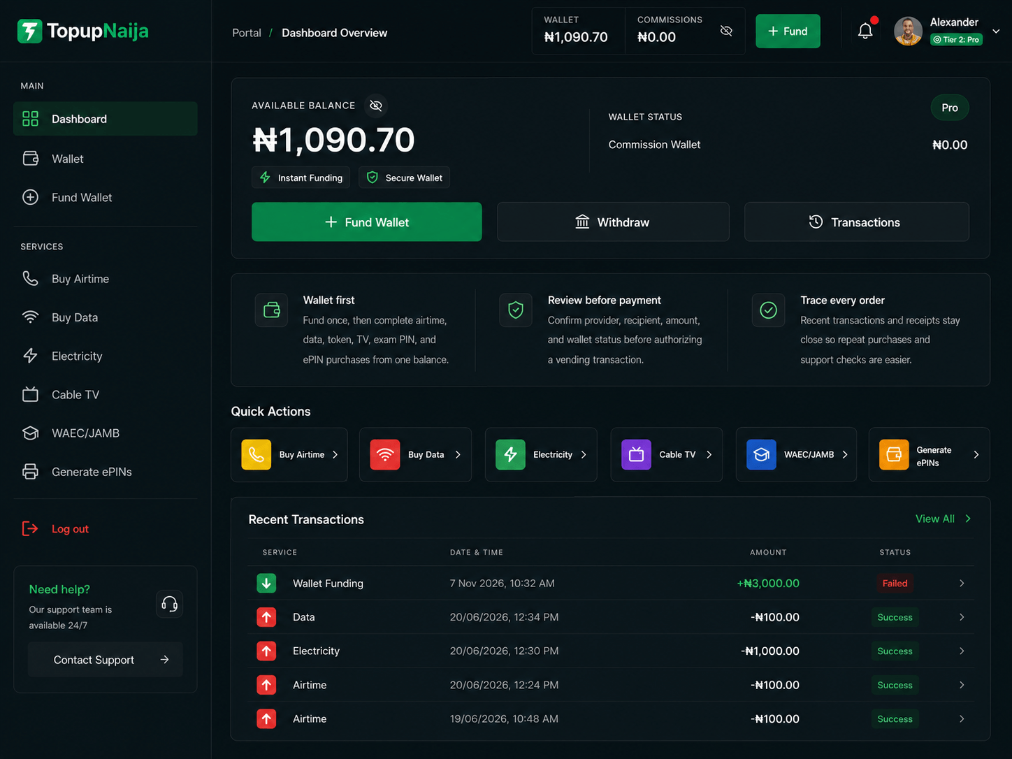Open WAEC/JAMB quick action chevron
The image size is (1012, 759).
pyautogui.click(x=845, y=455)
